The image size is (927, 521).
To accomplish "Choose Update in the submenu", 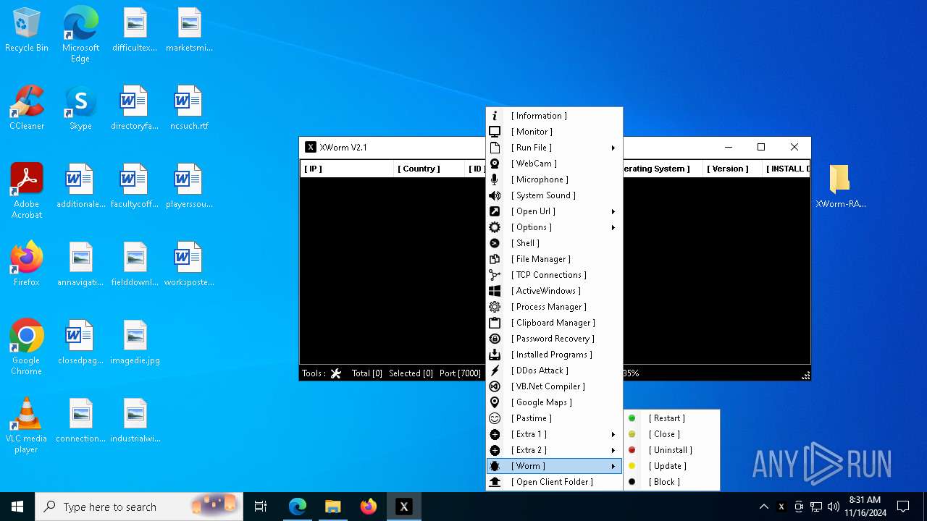I will pos(671,466).
